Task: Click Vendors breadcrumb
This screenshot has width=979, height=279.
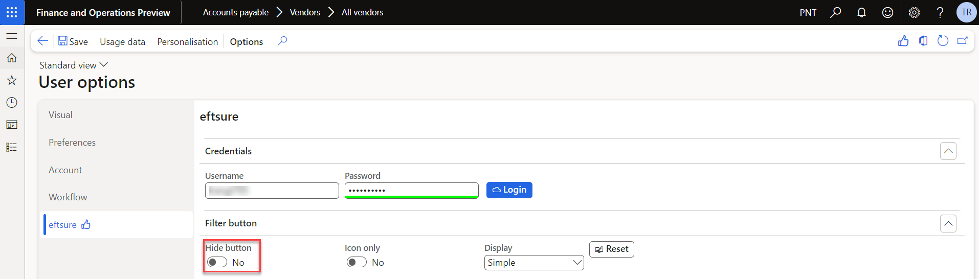Action: tap(305, 12)
